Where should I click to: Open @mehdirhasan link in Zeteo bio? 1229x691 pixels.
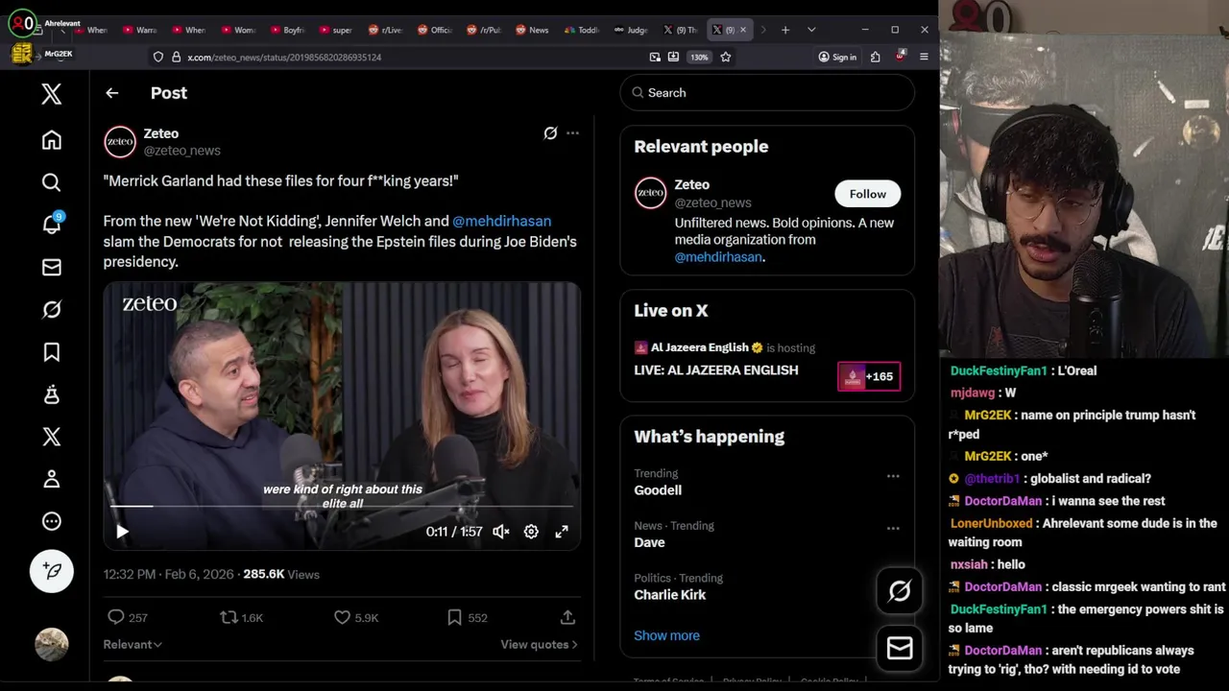[x=718, y=257]
